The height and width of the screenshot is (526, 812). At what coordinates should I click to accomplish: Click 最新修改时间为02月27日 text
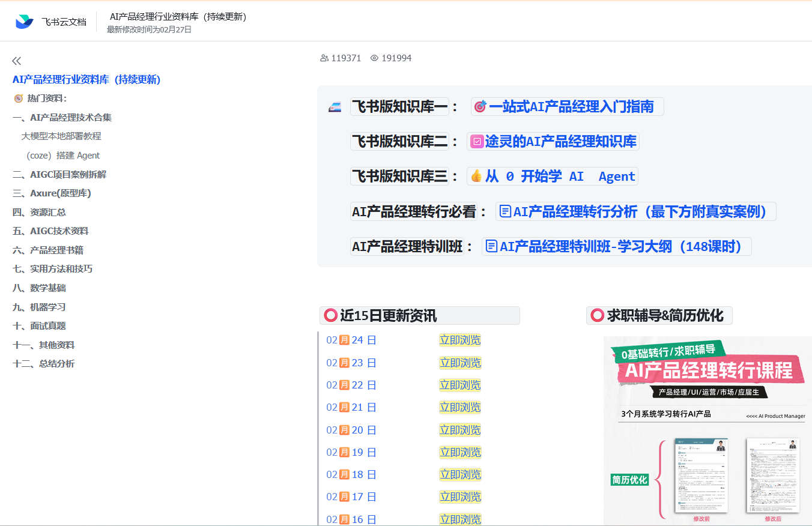149,29
